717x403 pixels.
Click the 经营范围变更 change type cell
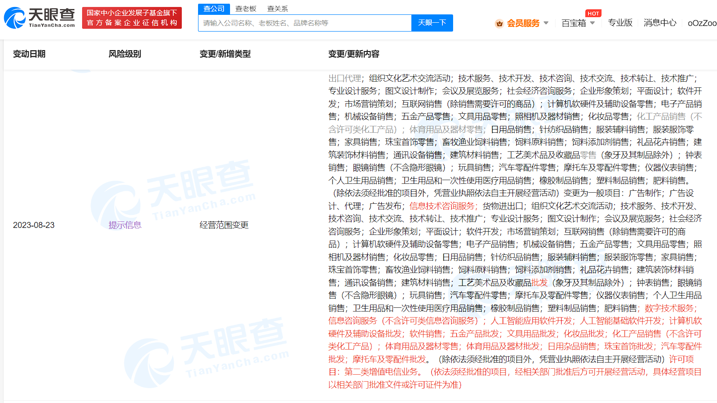(224, 225)
